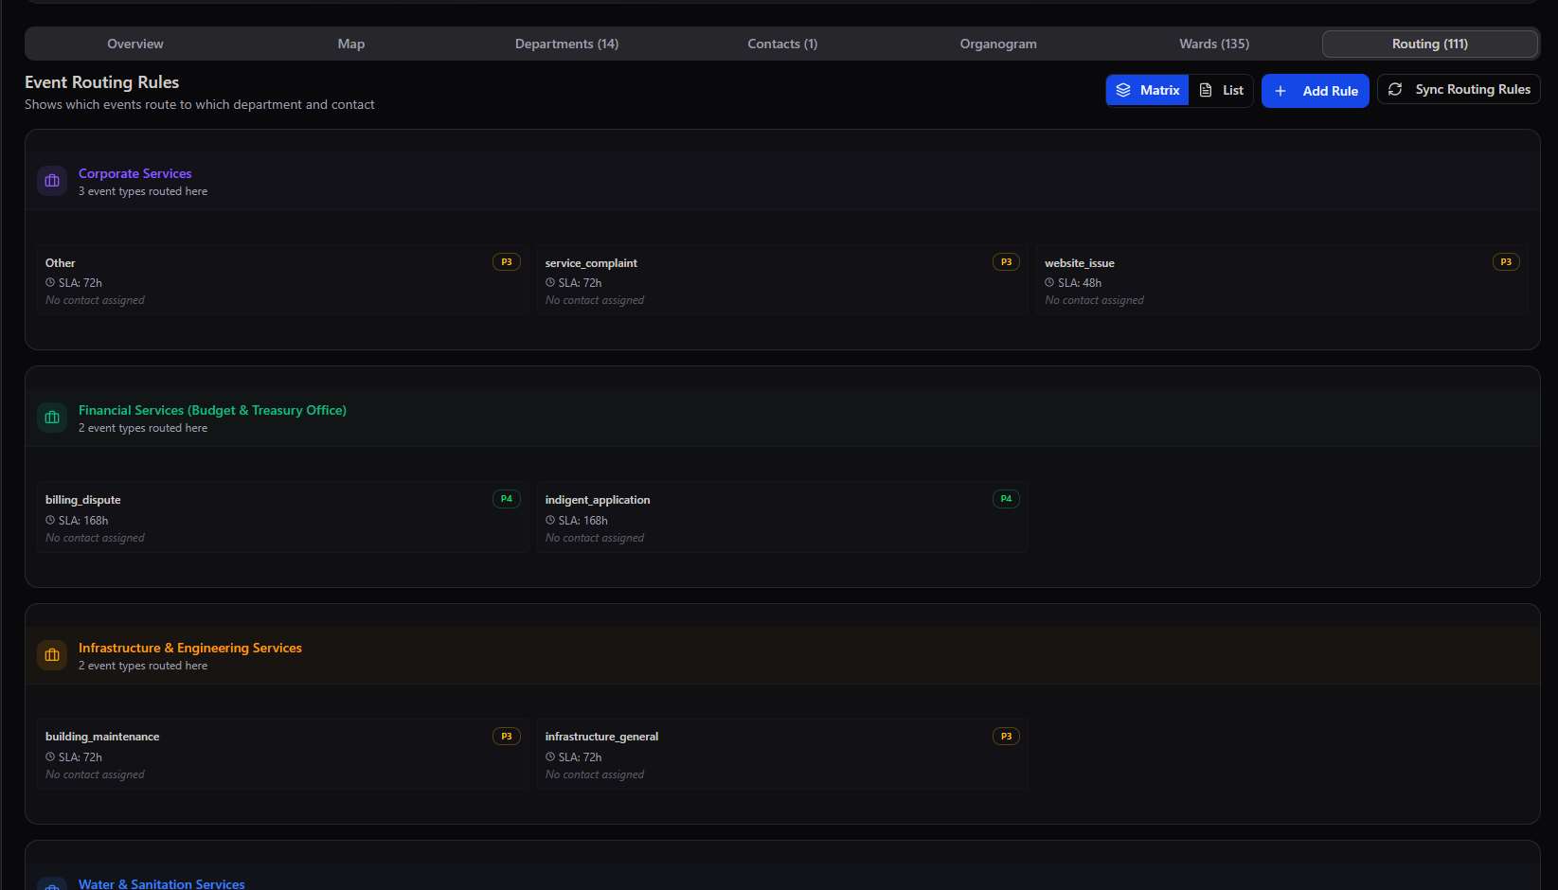Viewport: 1558px width, 890px height.
Task: Click the clock icon on billing_dispute SLA
Action: coord(50,520)
